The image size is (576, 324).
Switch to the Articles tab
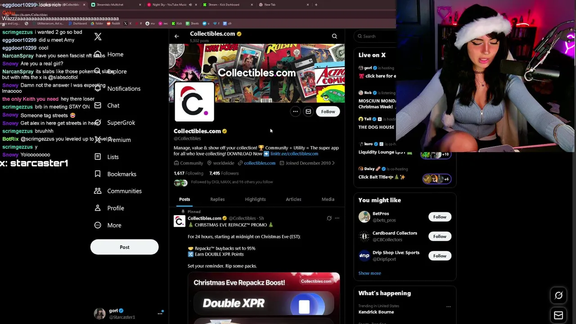click(x=293, y=199)
